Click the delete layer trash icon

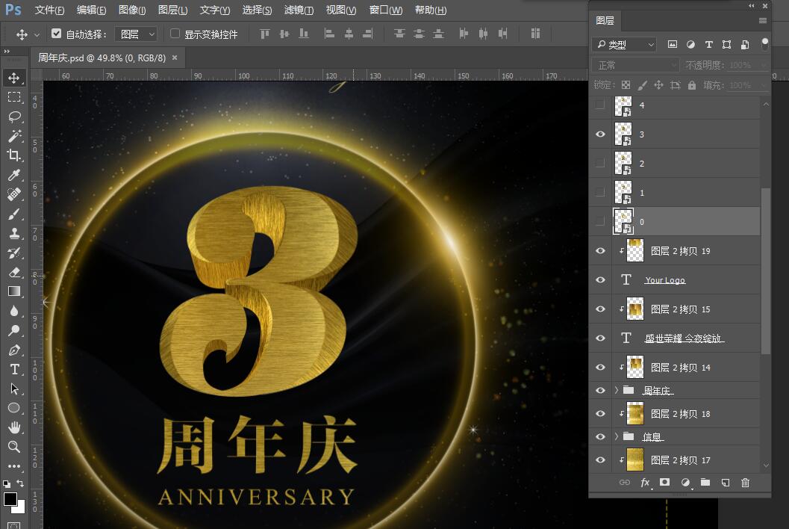tap(745, 483)
